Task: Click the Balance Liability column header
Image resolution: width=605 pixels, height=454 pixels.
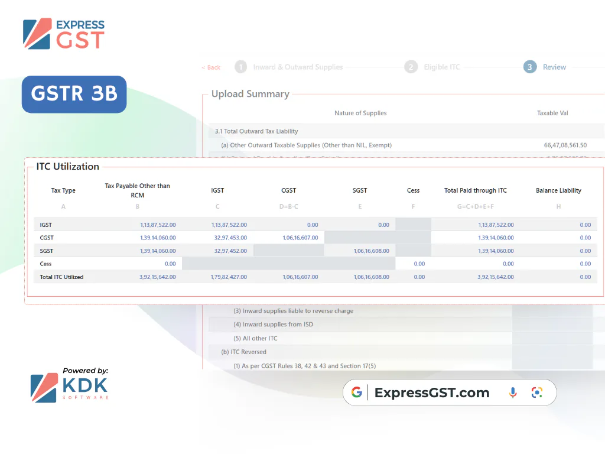Action: (x=558, y=190)
